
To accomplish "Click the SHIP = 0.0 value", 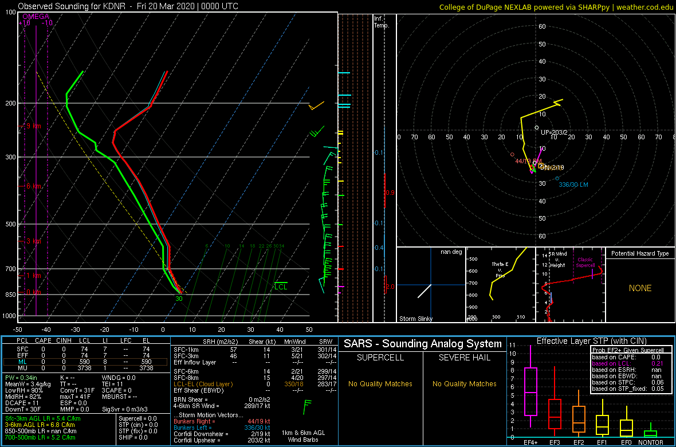I will tap(133, 437).
